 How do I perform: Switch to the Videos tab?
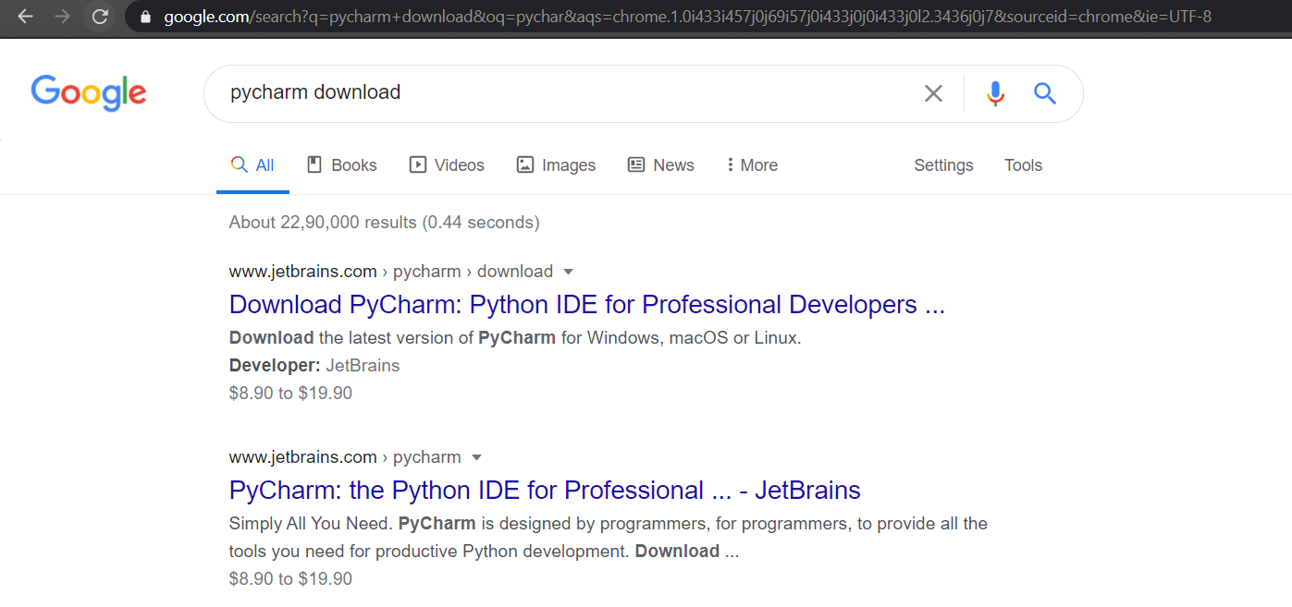(x=447, y=165)
